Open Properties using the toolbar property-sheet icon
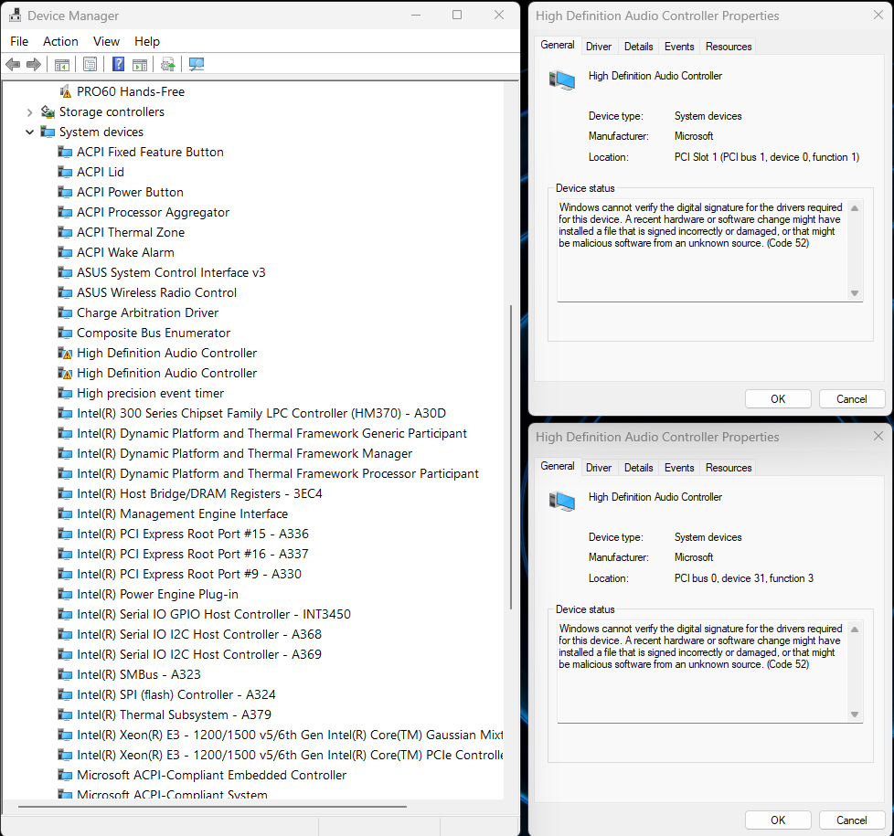 click(x=90, y=64)
